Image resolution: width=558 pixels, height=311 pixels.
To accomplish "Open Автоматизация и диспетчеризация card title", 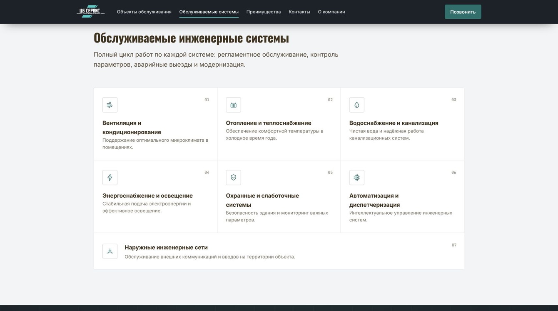I will coord(375,200).
